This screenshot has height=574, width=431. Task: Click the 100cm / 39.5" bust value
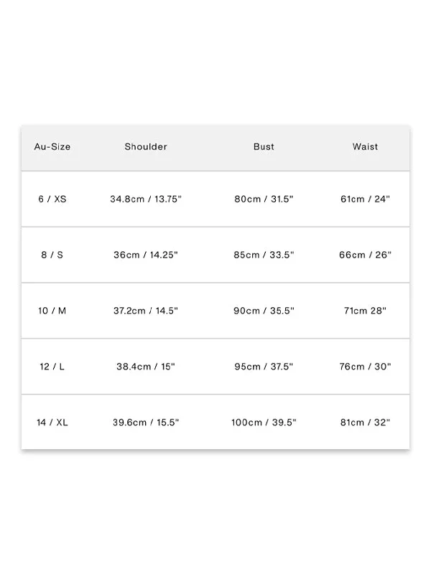(264, 423)
